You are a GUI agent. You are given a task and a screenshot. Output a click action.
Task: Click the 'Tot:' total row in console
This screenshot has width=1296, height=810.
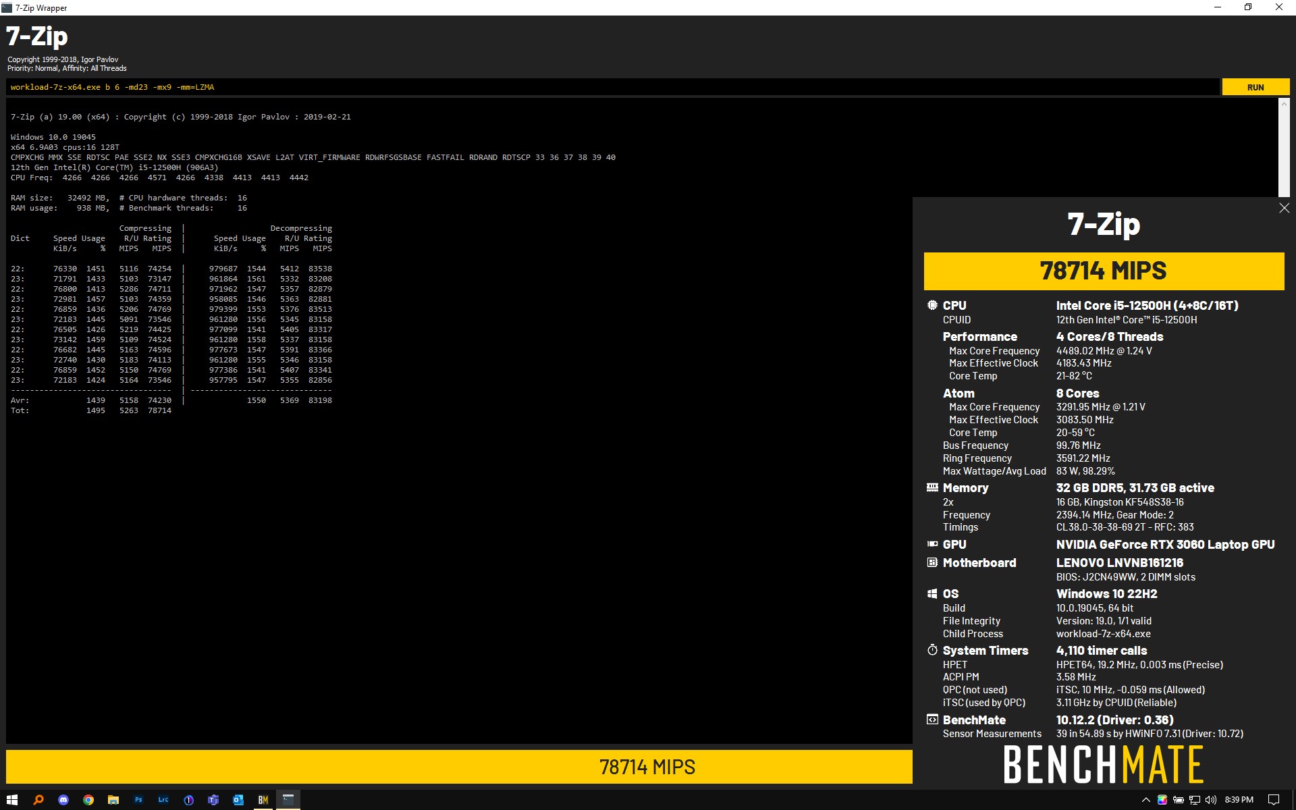[91, 410]
